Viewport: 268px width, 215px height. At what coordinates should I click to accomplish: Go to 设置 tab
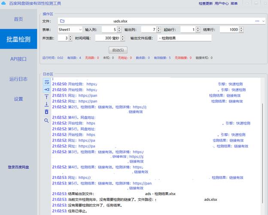point(18,99)
